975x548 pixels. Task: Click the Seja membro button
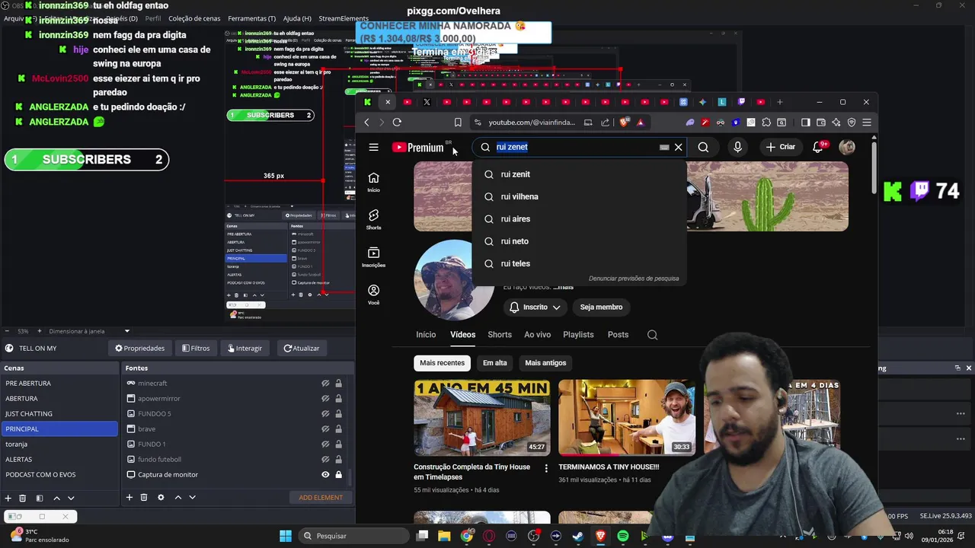[x=601, y=307]
